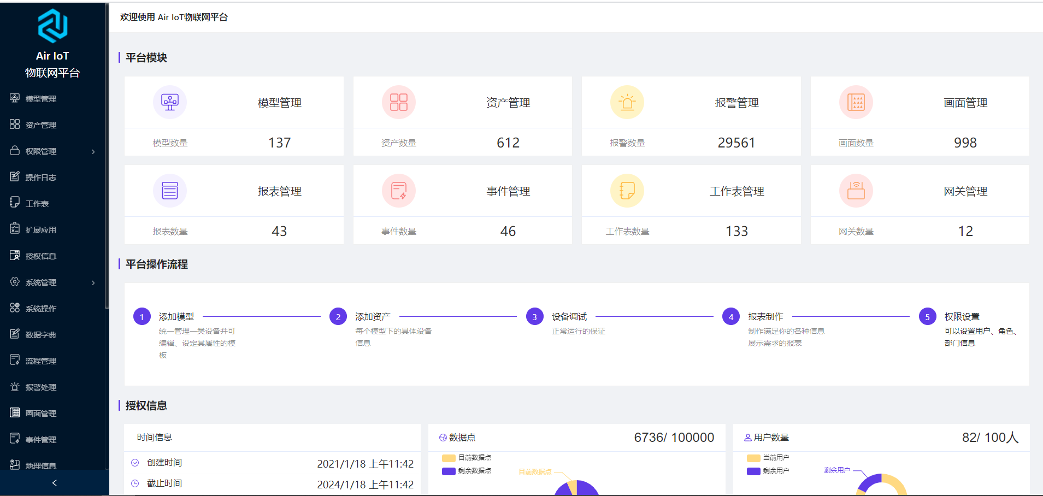Expand the 系统管理 submenu chevron
The width and height of the screenshot is (1043, 496).
(x=93, y=282)
